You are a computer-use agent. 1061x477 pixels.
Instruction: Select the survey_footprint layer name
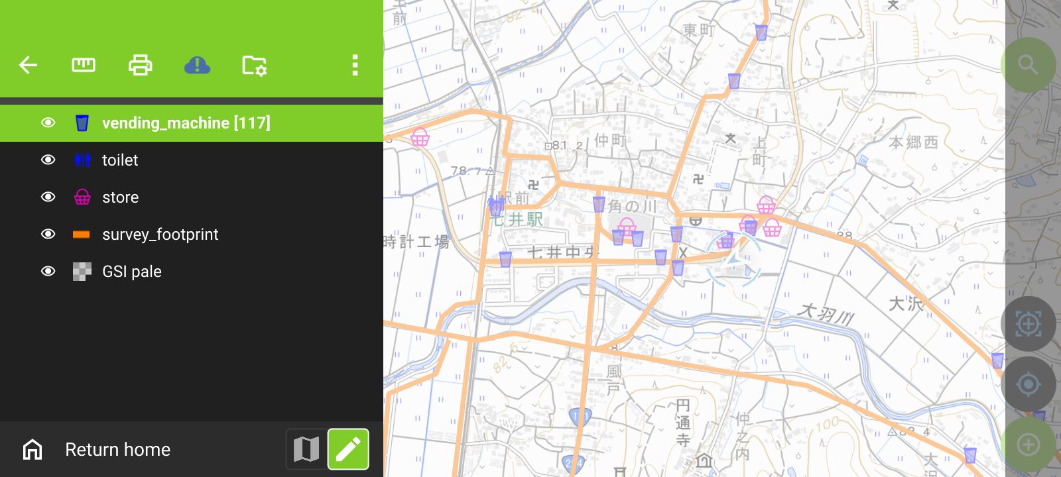pos(160,234)
